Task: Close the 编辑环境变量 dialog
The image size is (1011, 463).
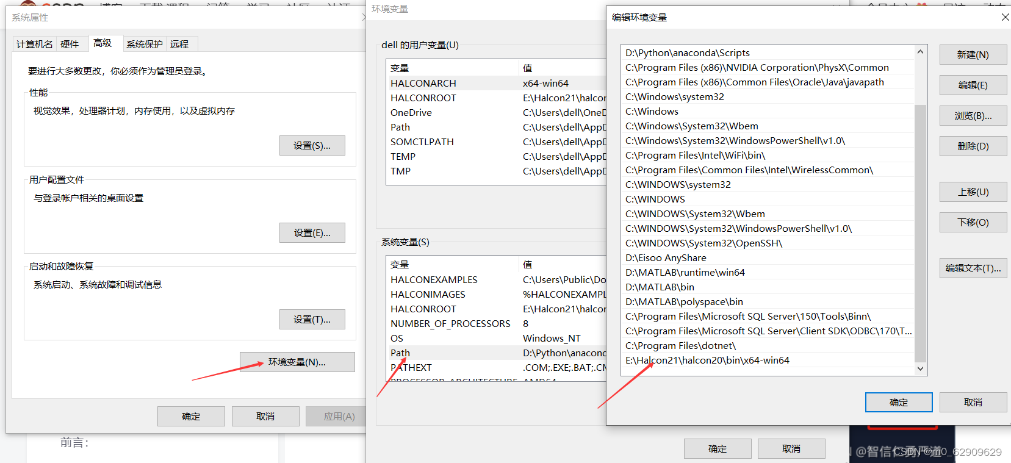Action: 1005,17
